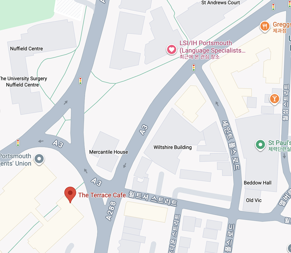Click the traffic light icon below LSI/IH Portsmouth
This screenshot has width=291, height=253.
point(194,68)
